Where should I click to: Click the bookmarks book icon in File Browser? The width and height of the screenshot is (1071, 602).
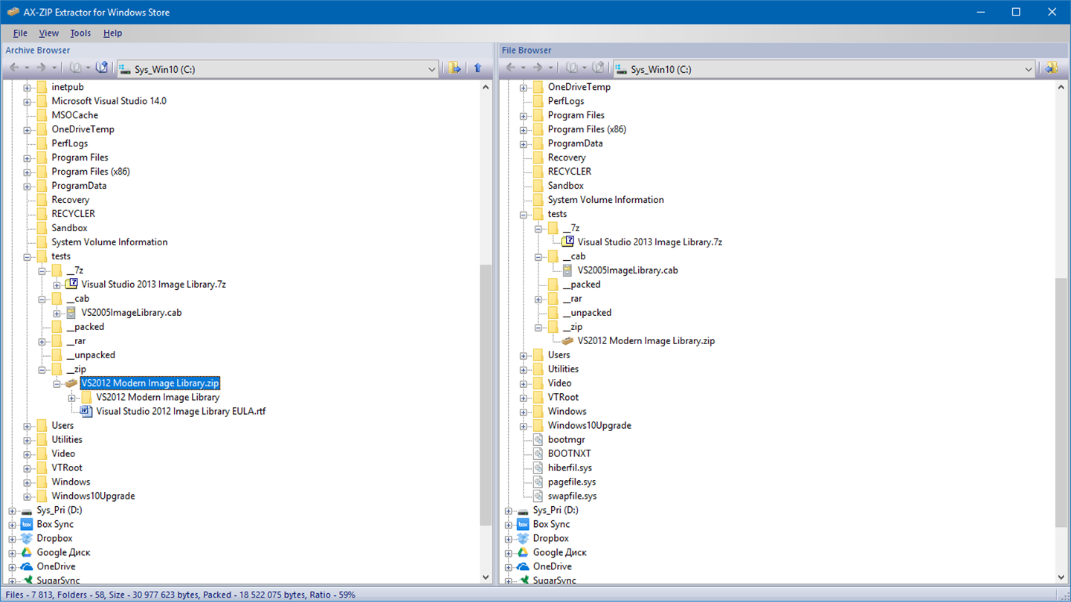click(572, 68)
